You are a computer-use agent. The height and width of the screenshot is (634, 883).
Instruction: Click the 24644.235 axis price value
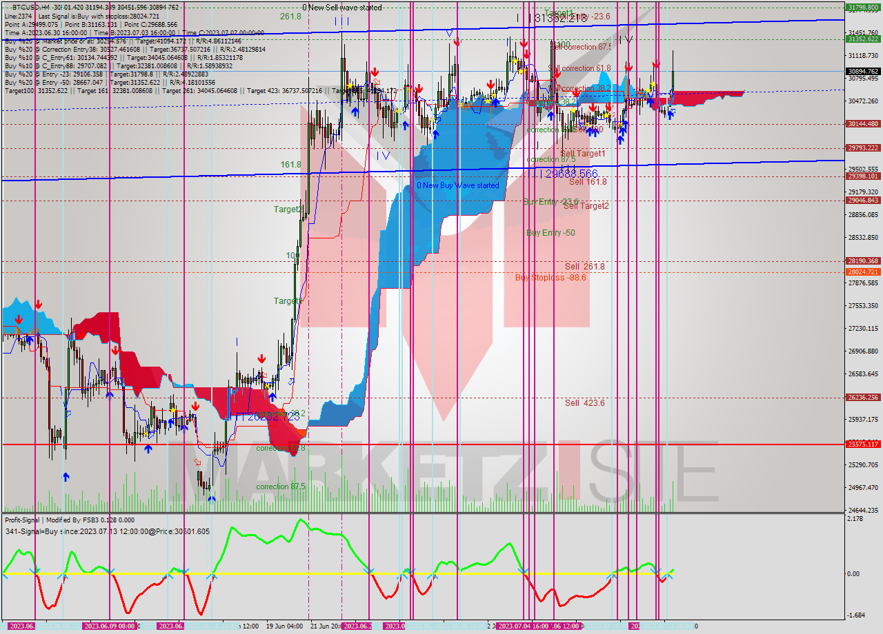[863, 510]
